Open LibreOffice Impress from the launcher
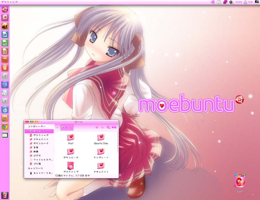The width and height of the screenshot is (260, 200). 5,51
